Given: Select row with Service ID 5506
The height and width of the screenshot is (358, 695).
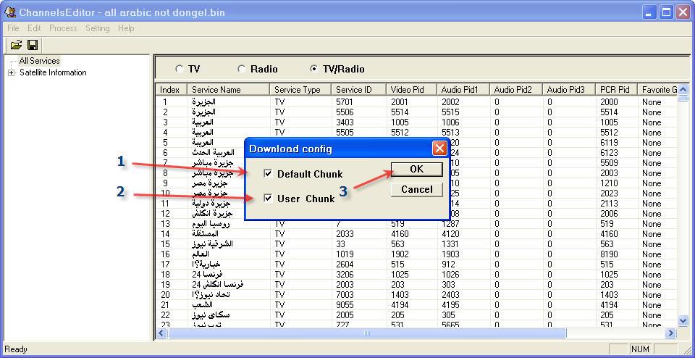Looking at the screenshot, I should (x=417, y=112).
